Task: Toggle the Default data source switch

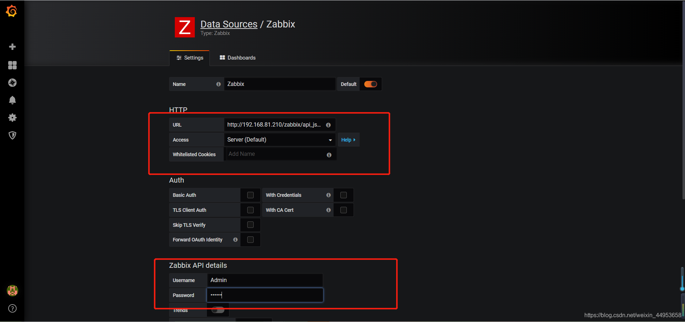Action: coord(371,84)
